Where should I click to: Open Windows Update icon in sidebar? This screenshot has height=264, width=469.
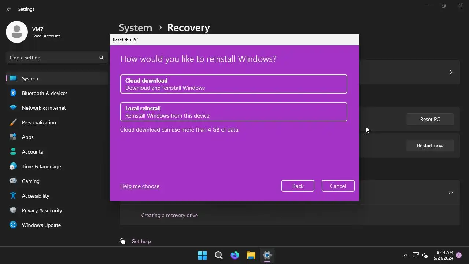13,225
